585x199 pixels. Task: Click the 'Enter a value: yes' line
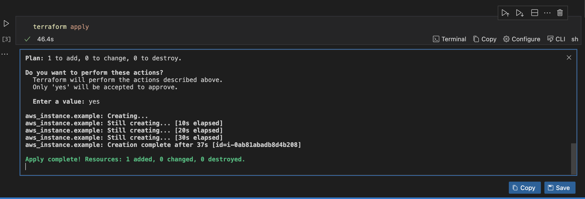coord(66,102)
